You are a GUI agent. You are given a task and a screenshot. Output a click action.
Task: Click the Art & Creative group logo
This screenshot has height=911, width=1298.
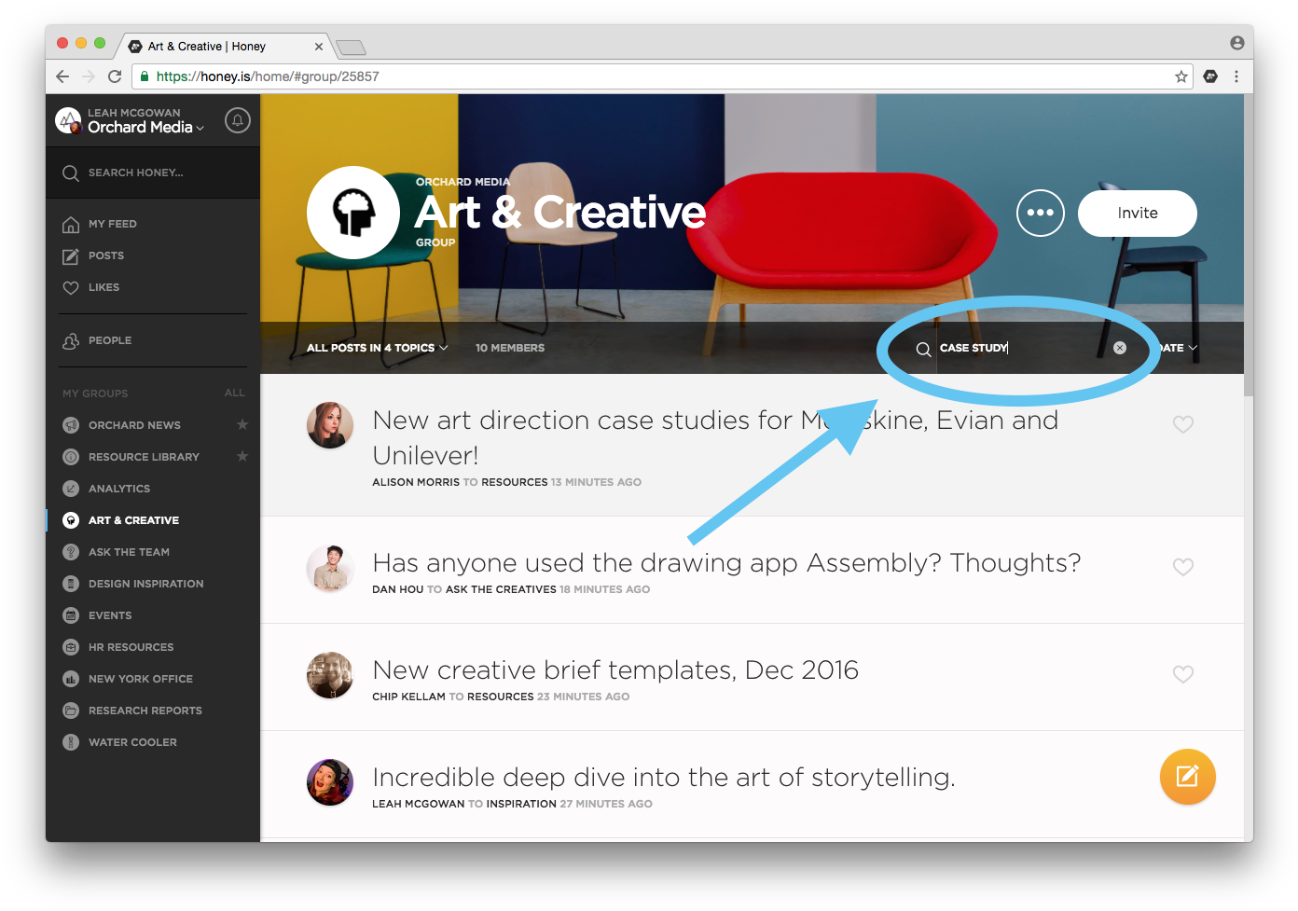click(x=353, y=213)
